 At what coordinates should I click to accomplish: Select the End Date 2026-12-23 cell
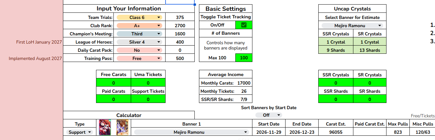302,132
